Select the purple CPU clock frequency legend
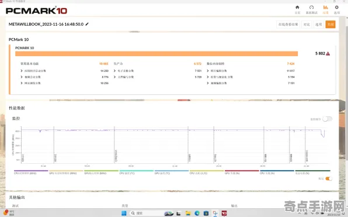 [x=31, y=173]
